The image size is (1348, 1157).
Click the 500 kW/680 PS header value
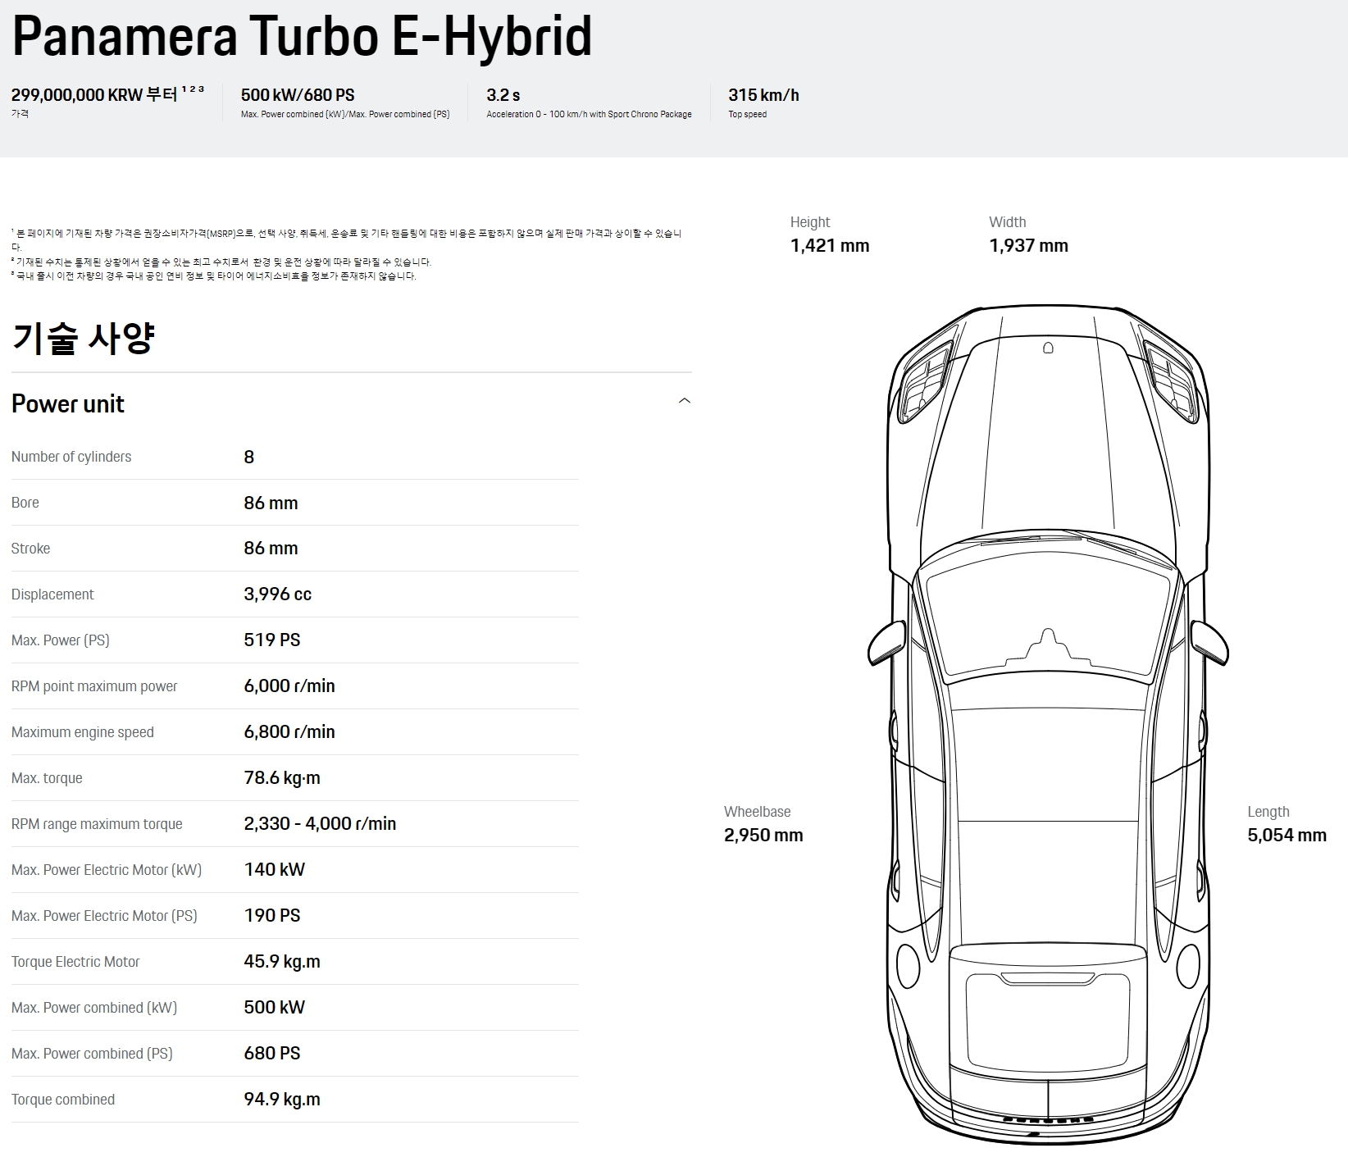tap(298, 95)
